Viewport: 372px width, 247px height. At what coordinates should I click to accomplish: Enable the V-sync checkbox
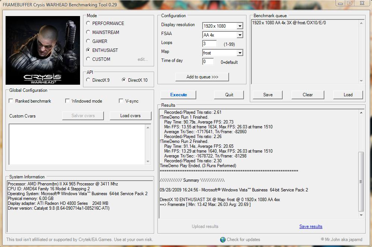[121, 101]
